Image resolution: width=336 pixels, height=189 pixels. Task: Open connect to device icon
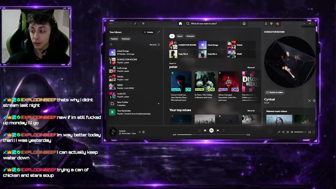click(287, 132)
